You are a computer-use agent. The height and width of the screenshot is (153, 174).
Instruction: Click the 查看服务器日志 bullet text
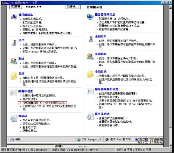coord(108,125)
